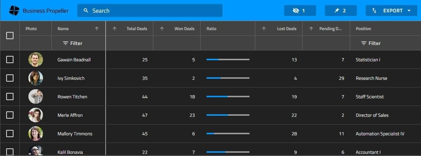Click Ivy Simkovich's profile photo

point(36,78)
